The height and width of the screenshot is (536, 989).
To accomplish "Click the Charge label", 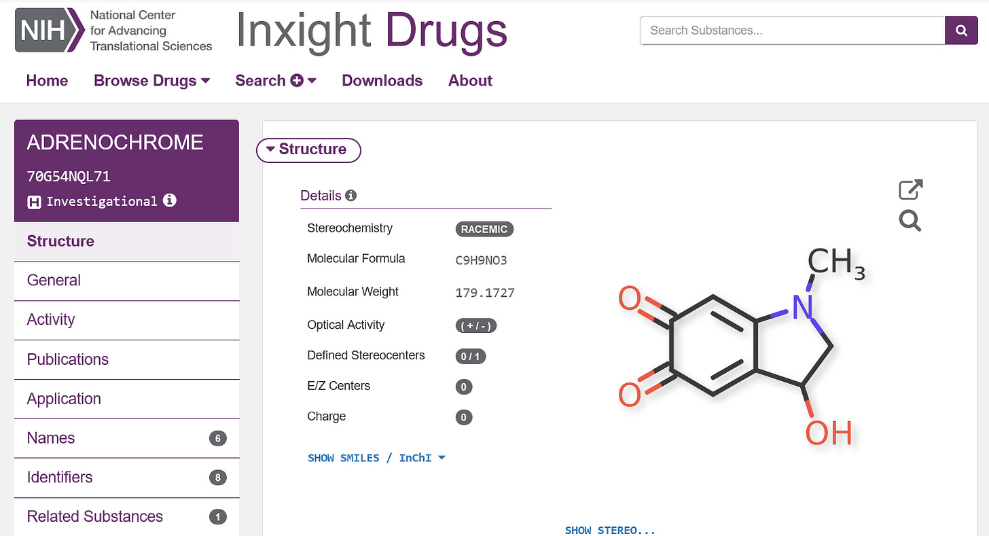I will tap(327, 416).
